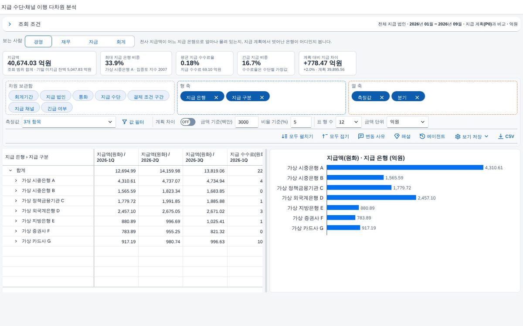This screenshot has width=523, height=326.
Task: Switch to the 자금 viewer tab
Action: pos(93,42)
